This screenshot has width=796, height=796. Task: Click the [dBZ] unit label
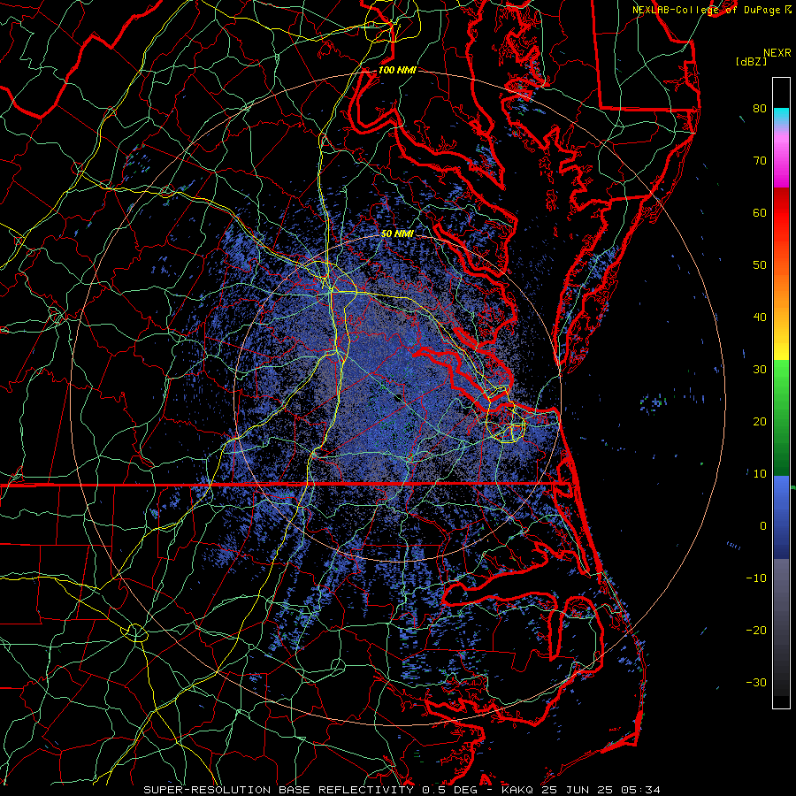[x=751, y=62]
